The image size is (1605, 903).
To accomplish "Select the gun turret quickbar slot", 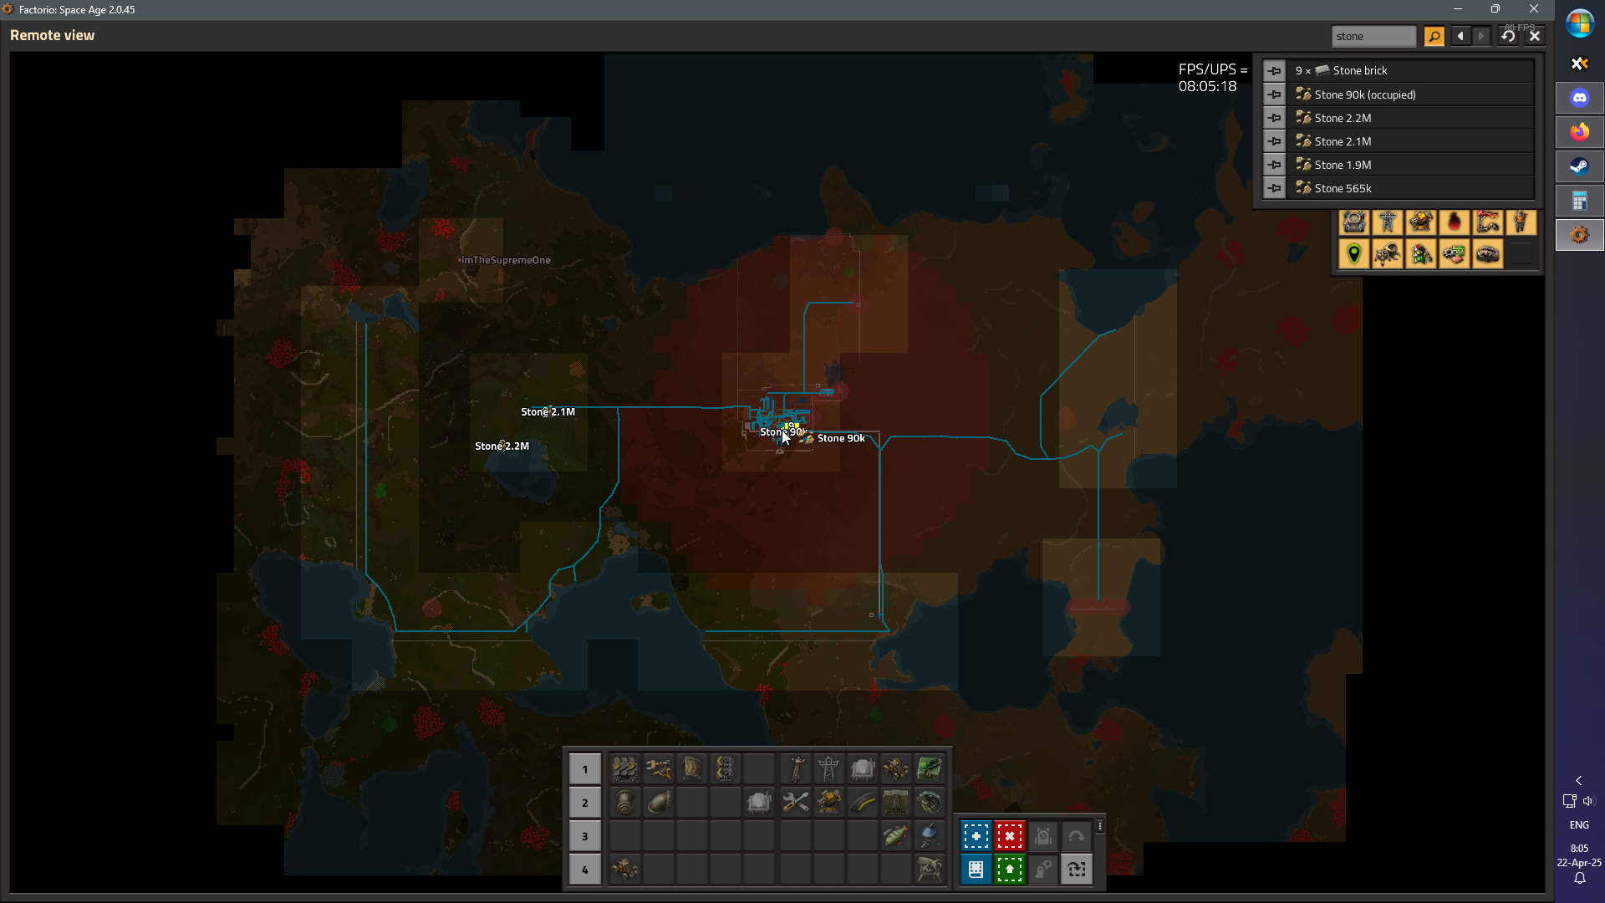I will point(829,803).
